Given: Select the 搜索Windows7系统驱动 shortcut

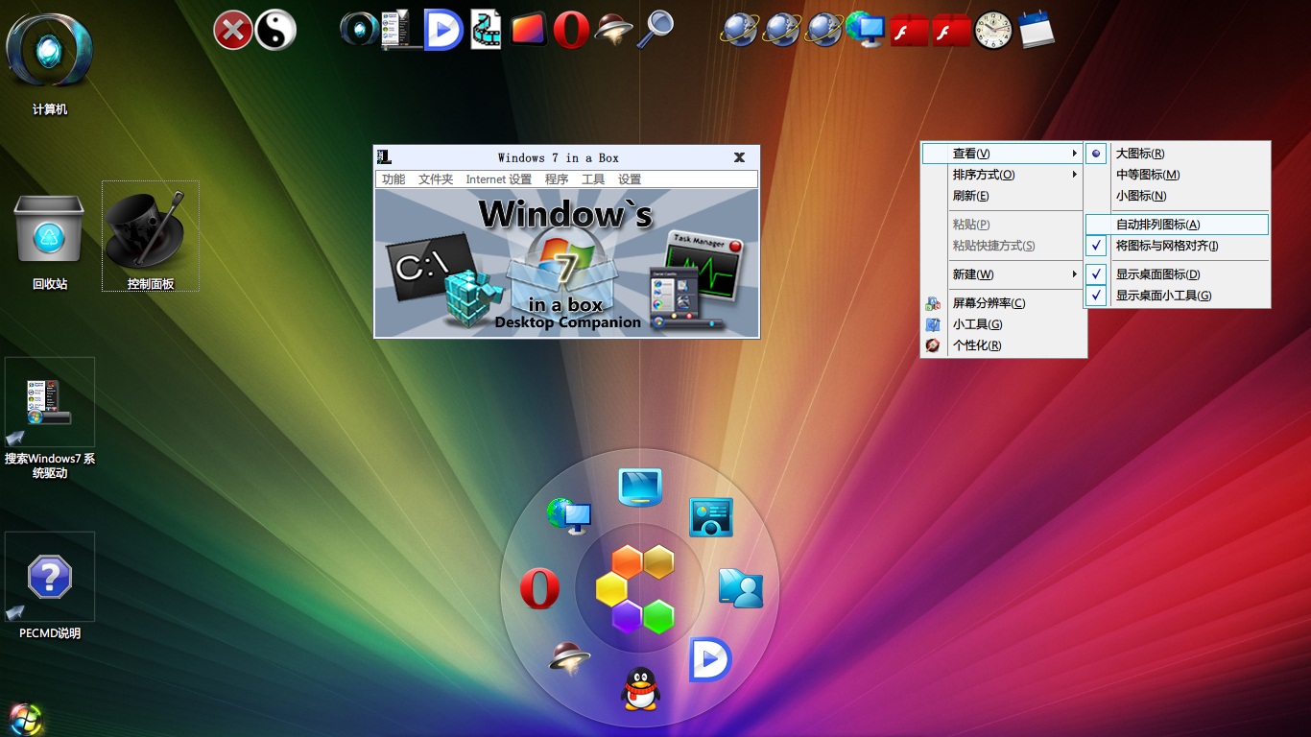Looking at the screenshot, I should (x=50, y=418).
